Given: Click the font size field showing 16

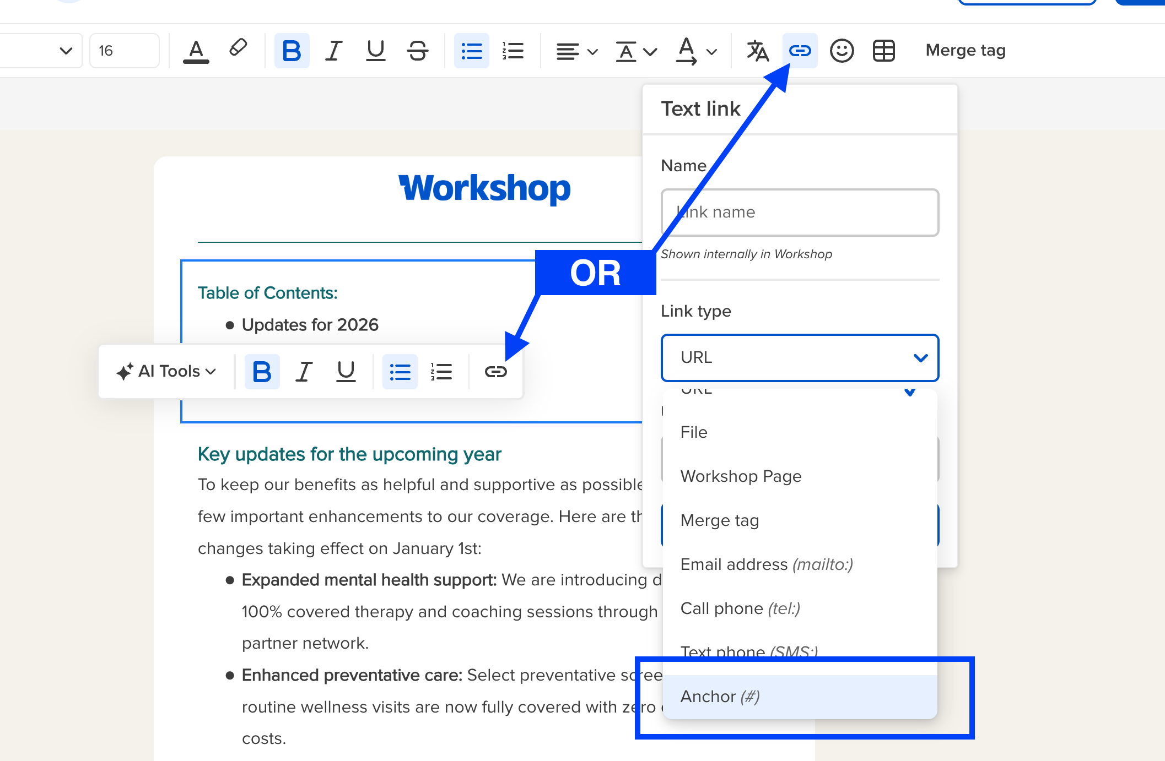Looking at the screenshot, I should coord(125,51).
